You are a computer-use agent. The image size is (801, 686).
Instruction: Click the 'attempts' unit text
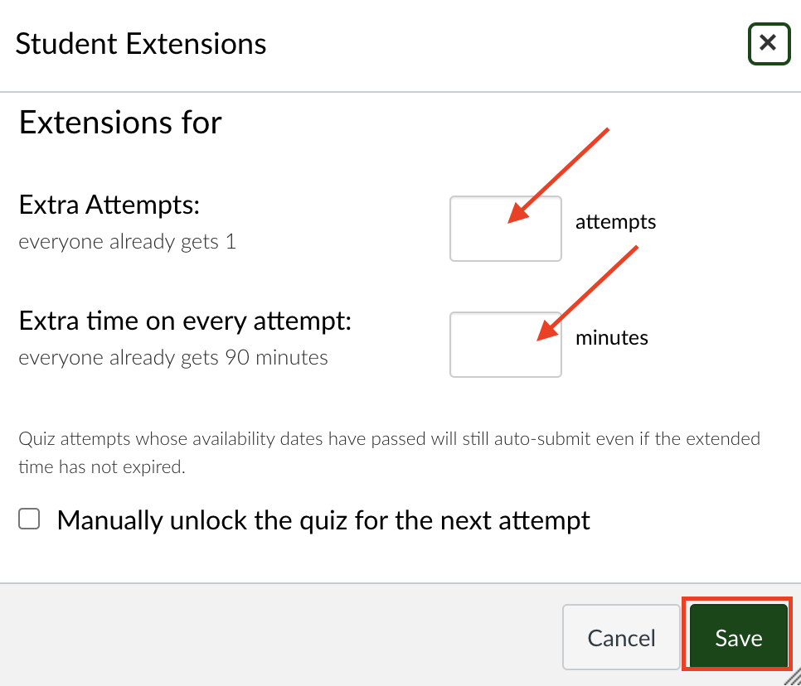[x=615, y=222]
